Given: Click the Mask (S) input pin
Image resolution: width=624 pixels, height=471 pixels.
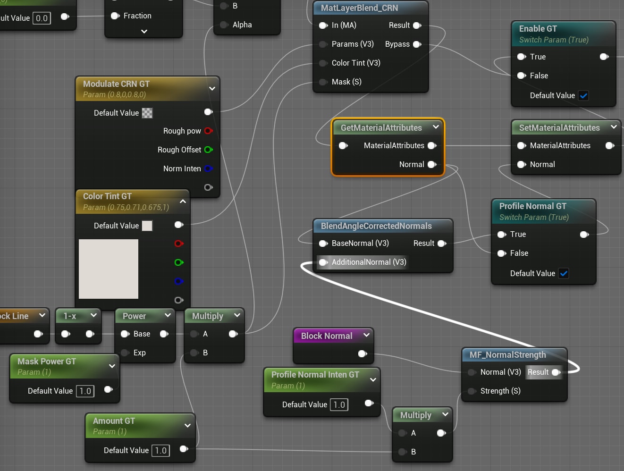Looking at the screenshot, I should click(x=323, y=82).
